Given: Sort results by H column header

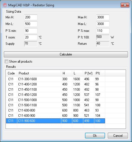Looking at the screenshot, I should (67, 73).
